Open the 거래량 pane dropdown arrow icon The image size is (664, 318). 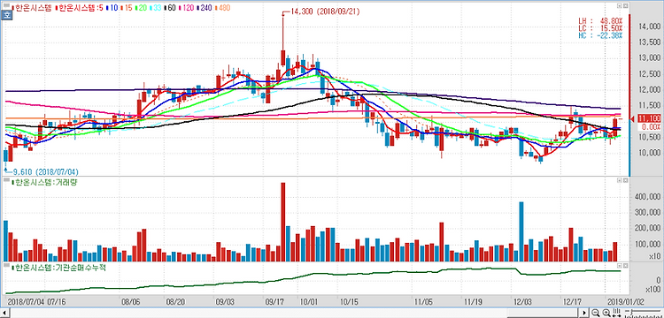(620, 180)
